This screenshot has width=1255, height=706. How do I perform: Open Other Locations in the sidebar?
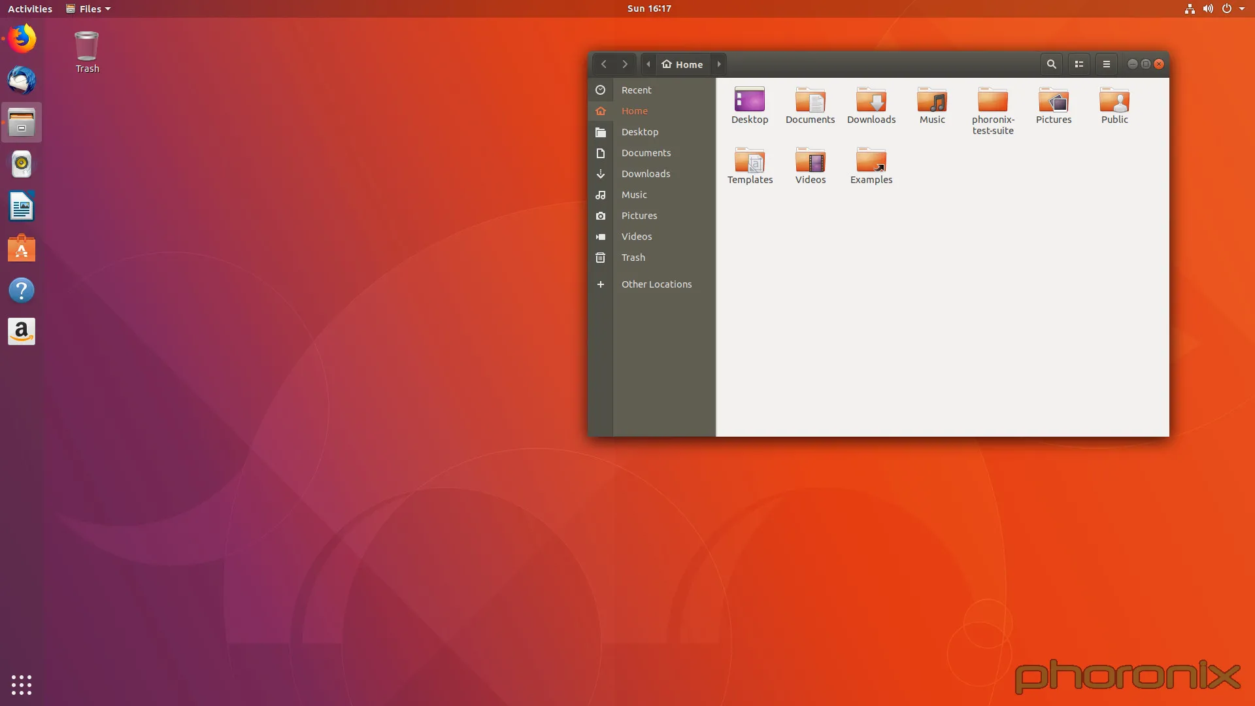click(652, 284)
